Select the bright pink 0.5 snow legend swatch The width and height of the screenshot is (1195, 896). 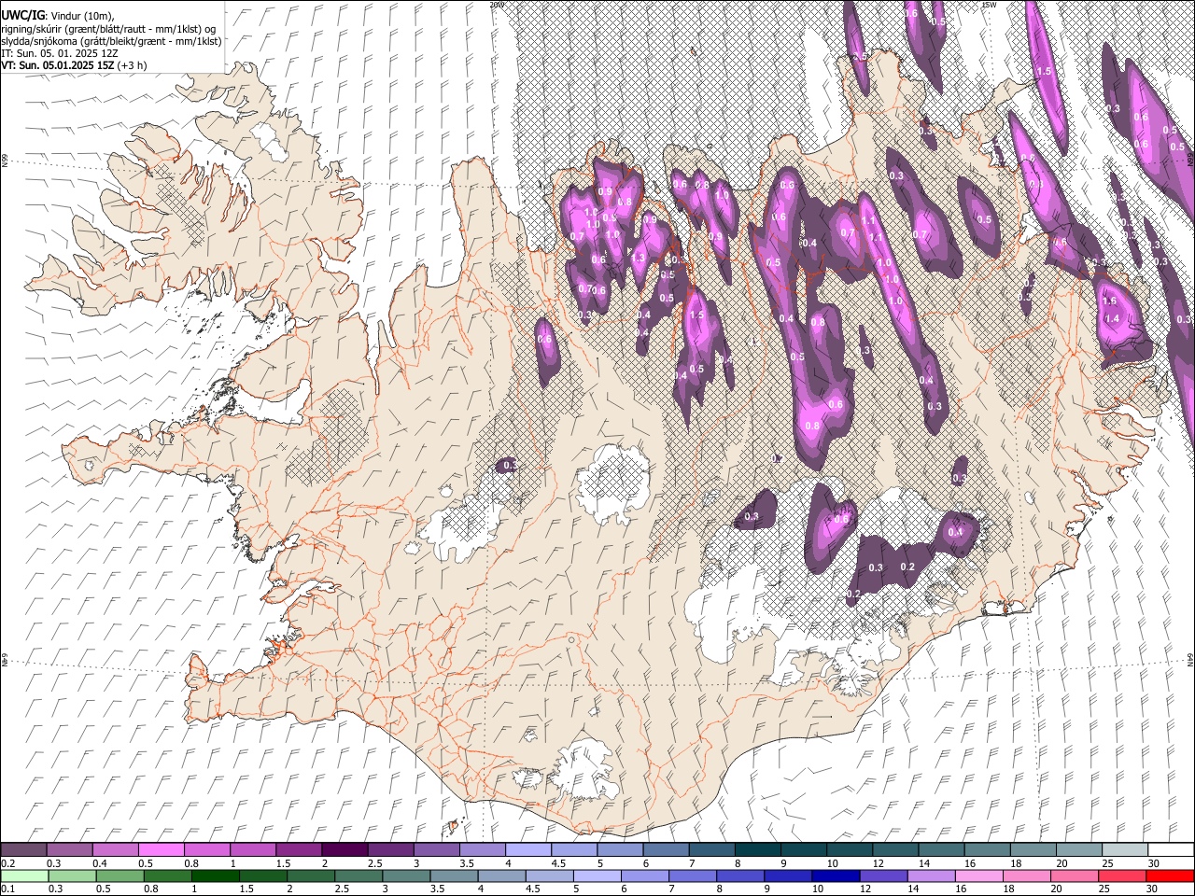[x=161, y=849]
